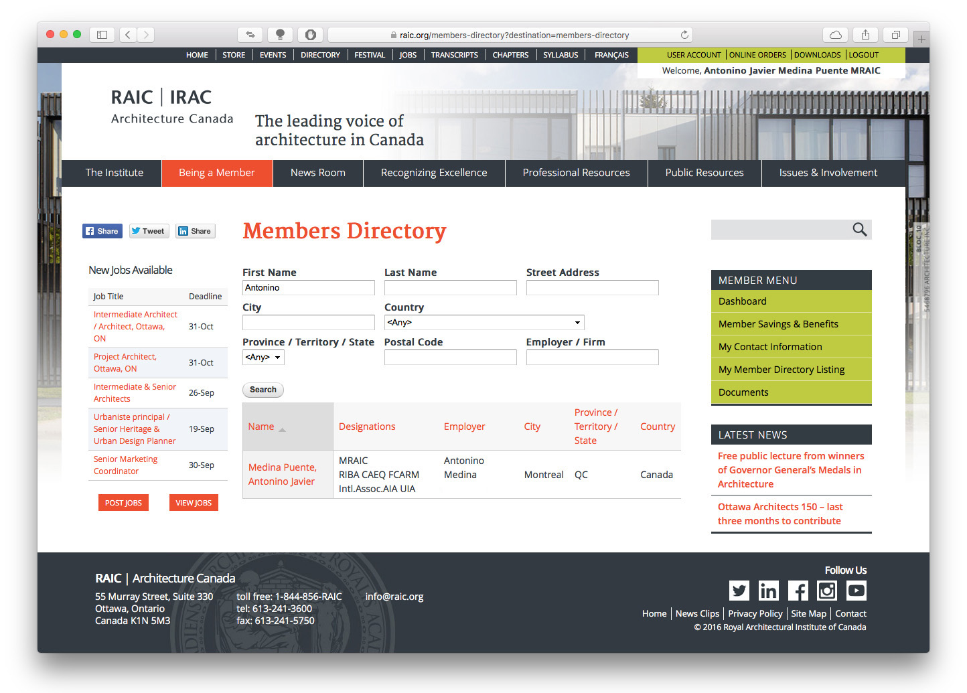Show all tabs overview icon

coord(895,35)
